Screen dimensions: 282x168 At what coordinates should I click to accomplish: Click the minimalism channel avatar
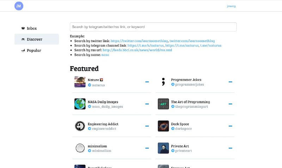[80, 148]
